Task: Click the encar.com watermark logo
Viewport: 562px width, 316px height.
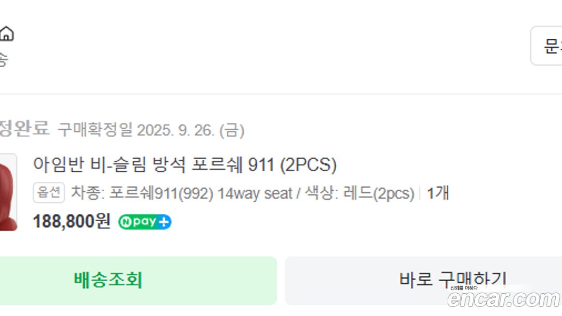Action: [503, 299]
